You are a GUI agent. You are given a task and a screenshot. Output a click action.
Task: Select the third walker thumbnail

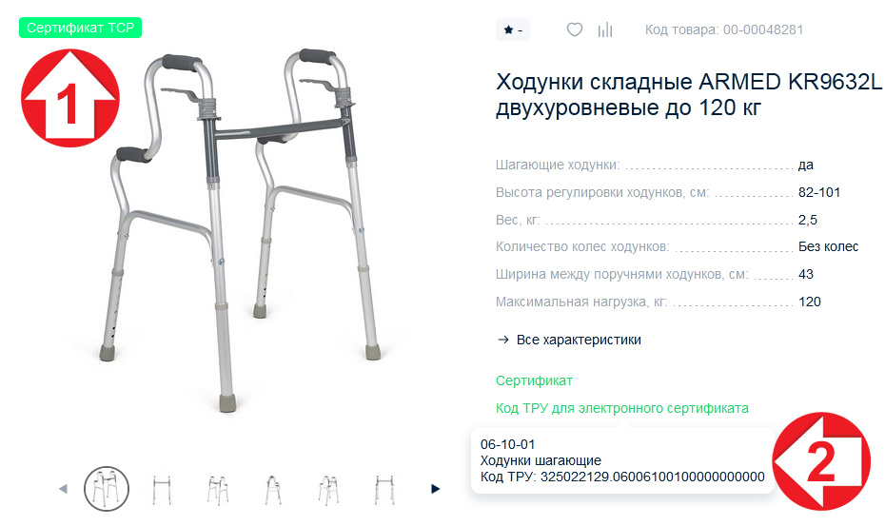[x=218, y=489]
